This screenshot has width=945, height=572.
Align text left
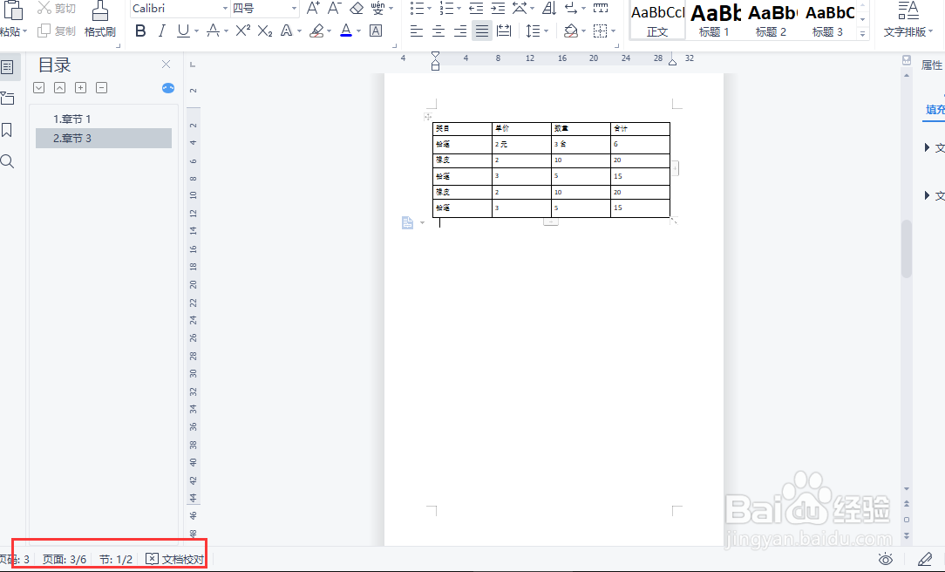click(x=417, y=31)
